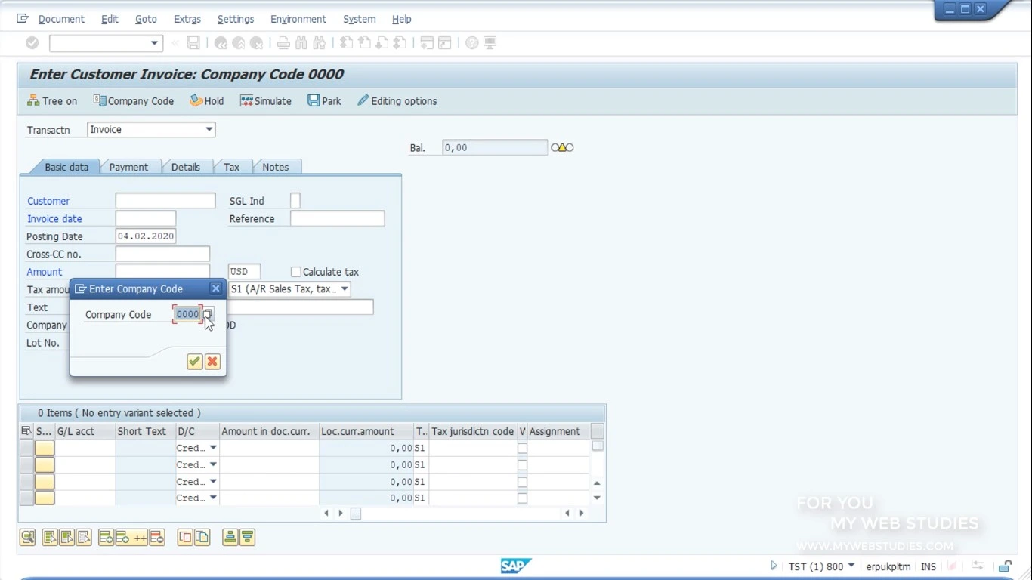Open Editing options
The height and width of the screenshot is (580, 1032).
[x=397, y=101]
